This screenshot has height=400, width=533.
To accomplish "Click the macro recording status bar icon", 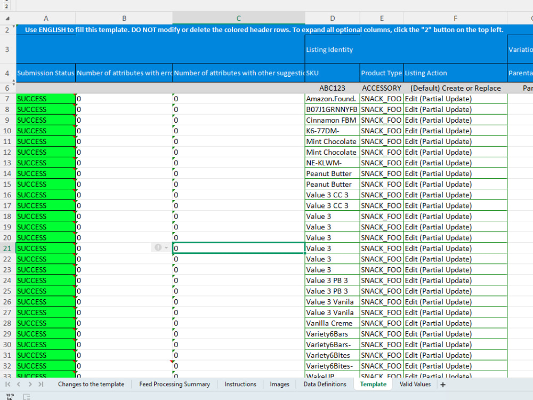I will [10, 396].
